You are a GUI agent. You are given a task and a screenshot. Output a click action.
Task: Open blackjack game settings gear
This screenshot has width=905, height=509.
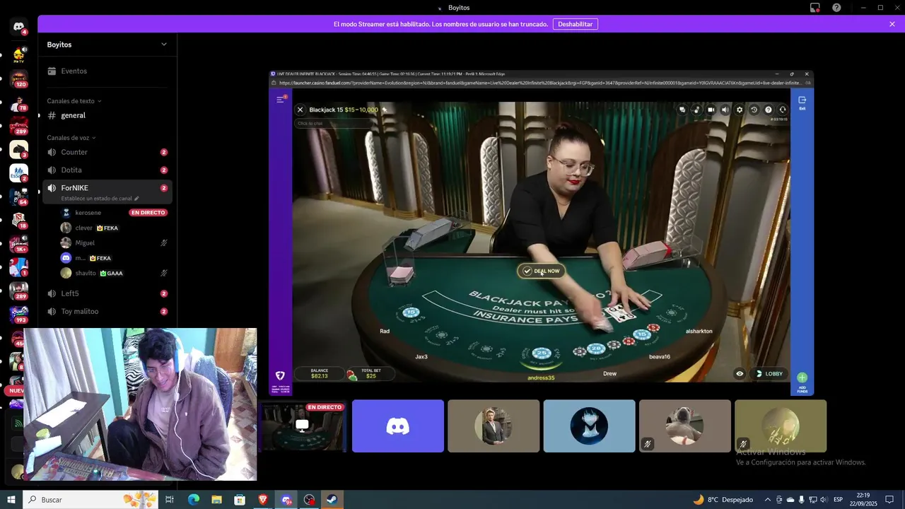pos(740,110)
